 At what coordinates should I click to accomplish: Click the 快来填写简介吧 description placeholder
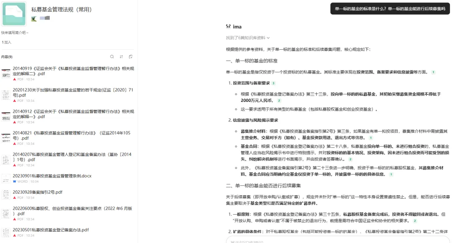pyautogui.click(x=15, y=33)
